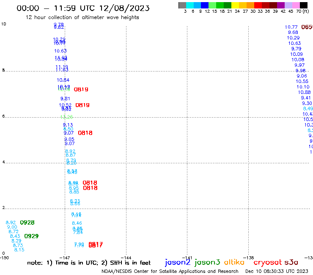
Task: Click the '9.13' wave height value
Action: (68, 125)
